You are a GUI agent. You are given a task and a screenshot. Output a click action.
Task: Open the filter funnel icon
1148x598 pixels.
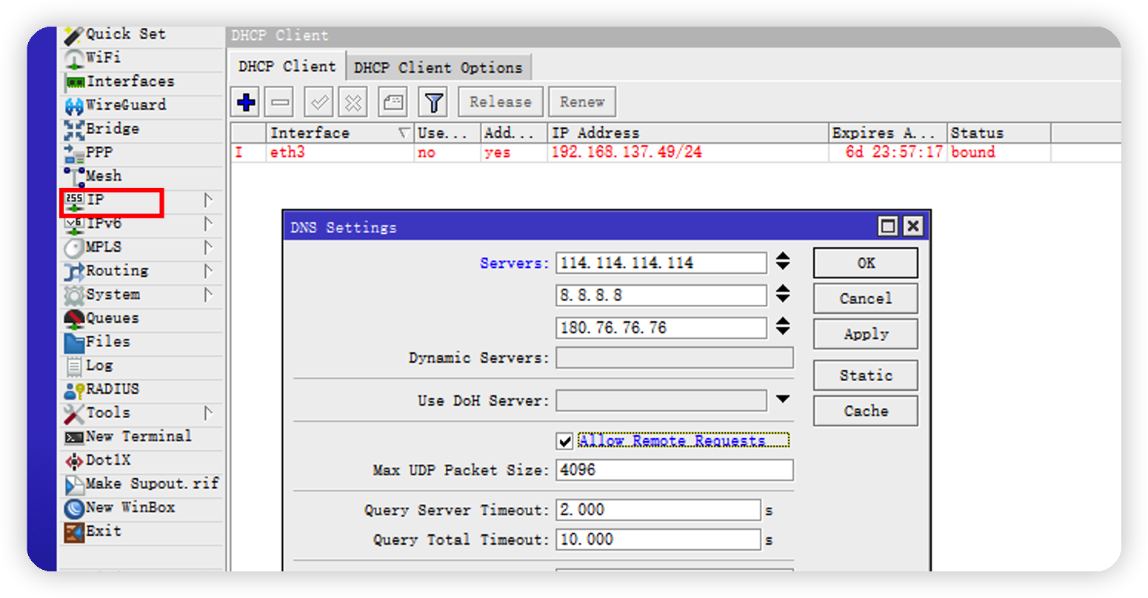434,102
